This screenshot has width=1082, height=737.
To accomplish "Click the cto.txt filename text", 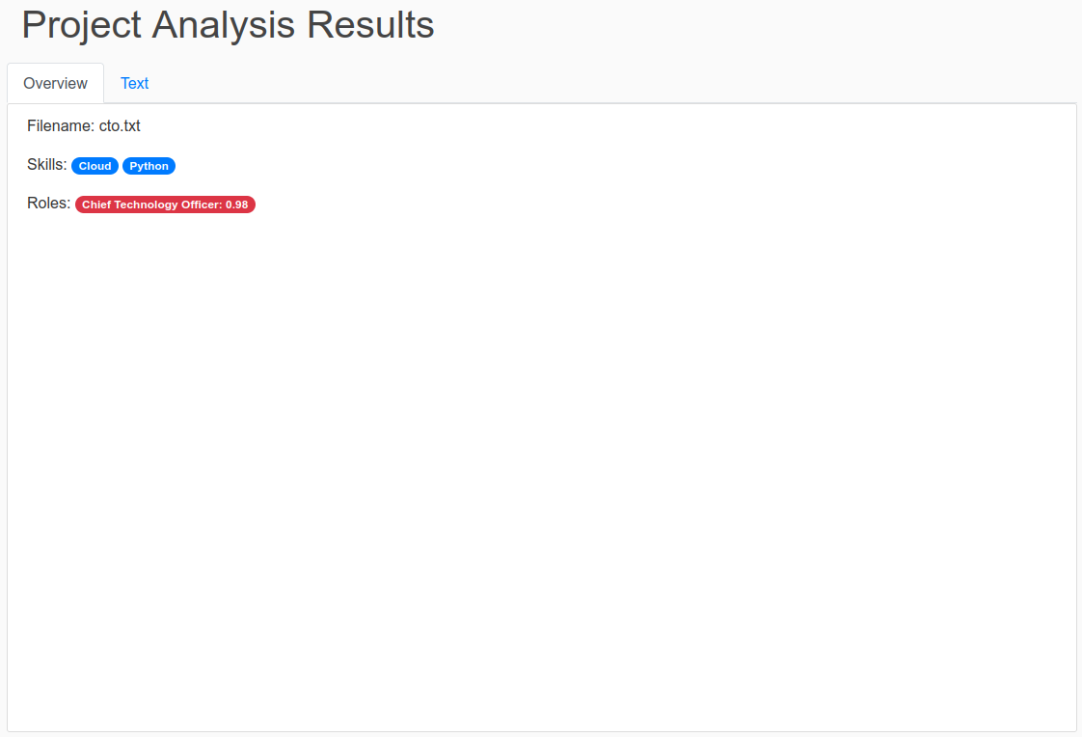I will [x=120, y=126].
